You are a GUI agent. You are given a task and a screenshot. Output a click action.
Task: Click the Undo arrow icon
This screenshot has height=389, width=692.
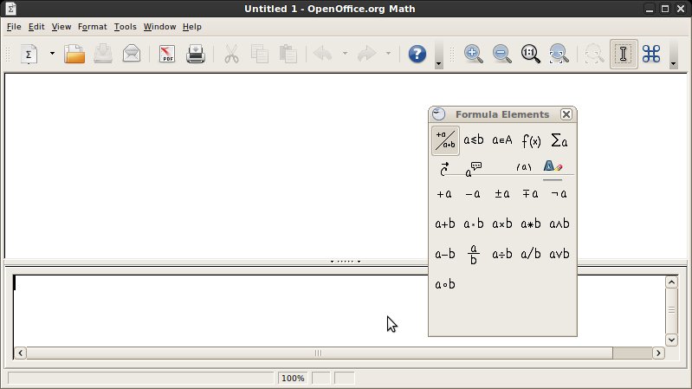pos(323,55)
